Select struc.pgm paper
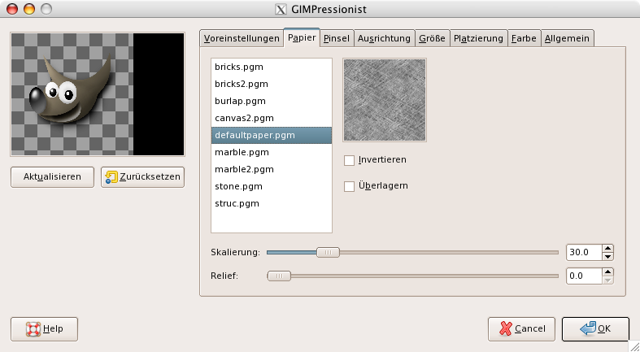640x352 pixels. pyautogui.click(x=272, y=203)
